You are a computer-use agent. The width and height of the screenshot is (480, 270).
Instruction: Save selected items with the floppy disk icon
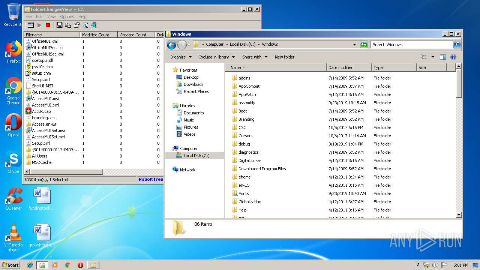[59, 25]
